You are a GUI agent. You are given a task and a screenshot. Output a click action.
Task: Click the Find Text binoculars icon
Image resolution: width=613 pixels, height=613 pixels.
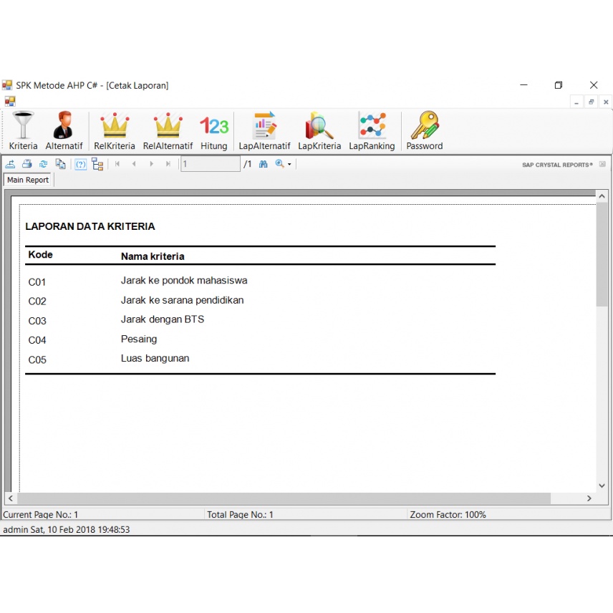point(264,164)
